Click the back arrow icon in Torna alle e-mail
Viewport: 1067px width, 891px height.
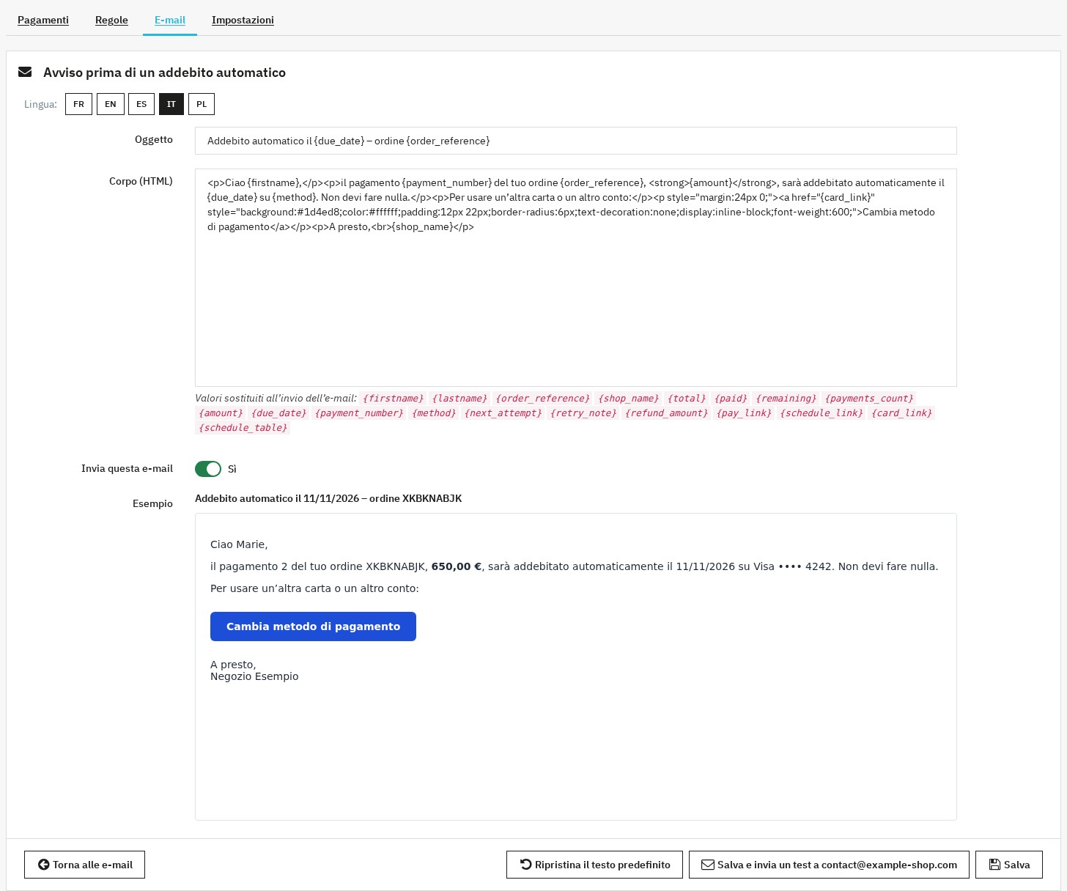tap(43, 865)
